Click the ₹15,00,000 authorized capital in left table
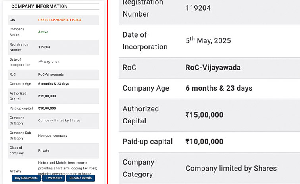Screen dimensions: 300x184 click(x=47, y=96)
